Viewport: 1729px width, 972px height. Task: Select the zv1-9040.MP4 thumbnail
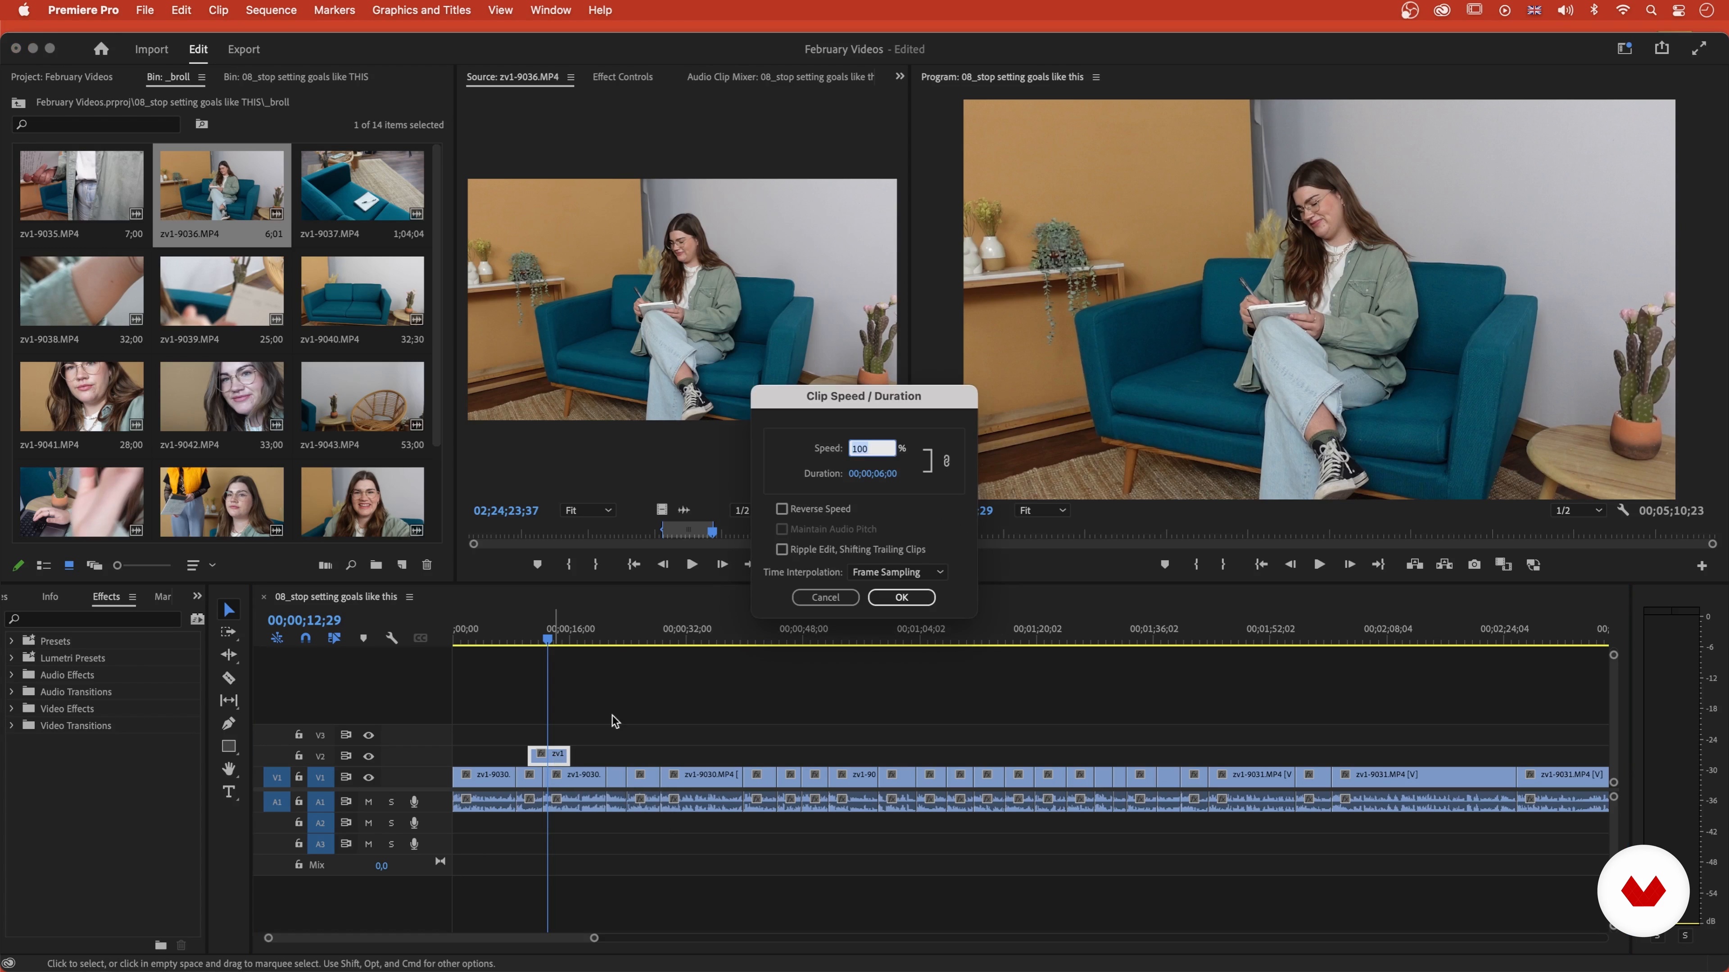coord(362,290)
